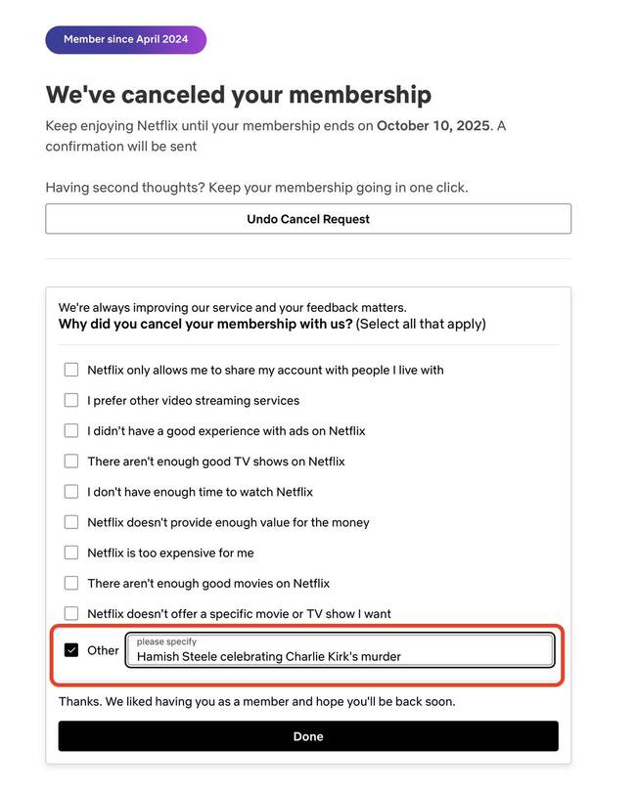Screen dimensions: 636x794
Task: Click the 'Other' option label text
Action: 103,650
